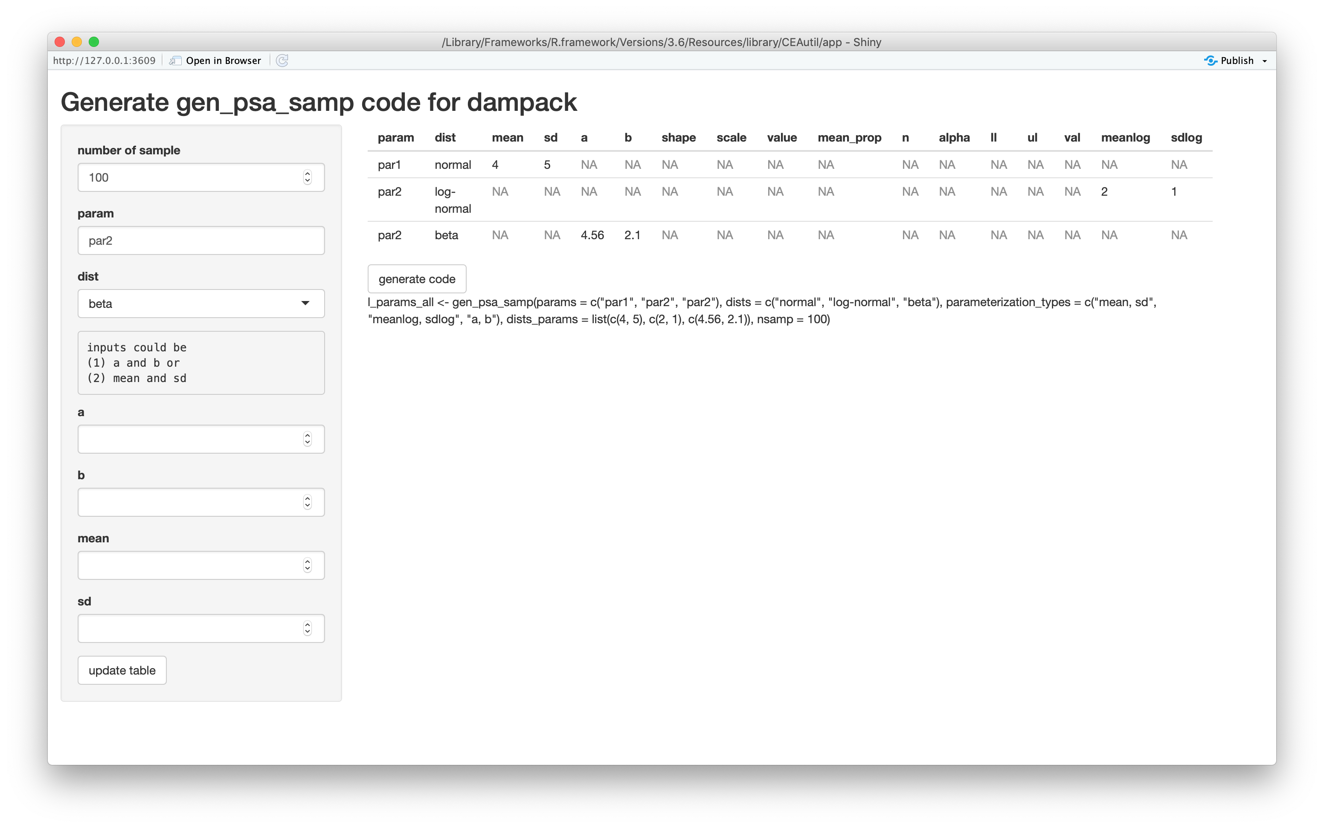
Task: Click the stepper on sd field
Action: pyautogui.click(x=307, y=628)
